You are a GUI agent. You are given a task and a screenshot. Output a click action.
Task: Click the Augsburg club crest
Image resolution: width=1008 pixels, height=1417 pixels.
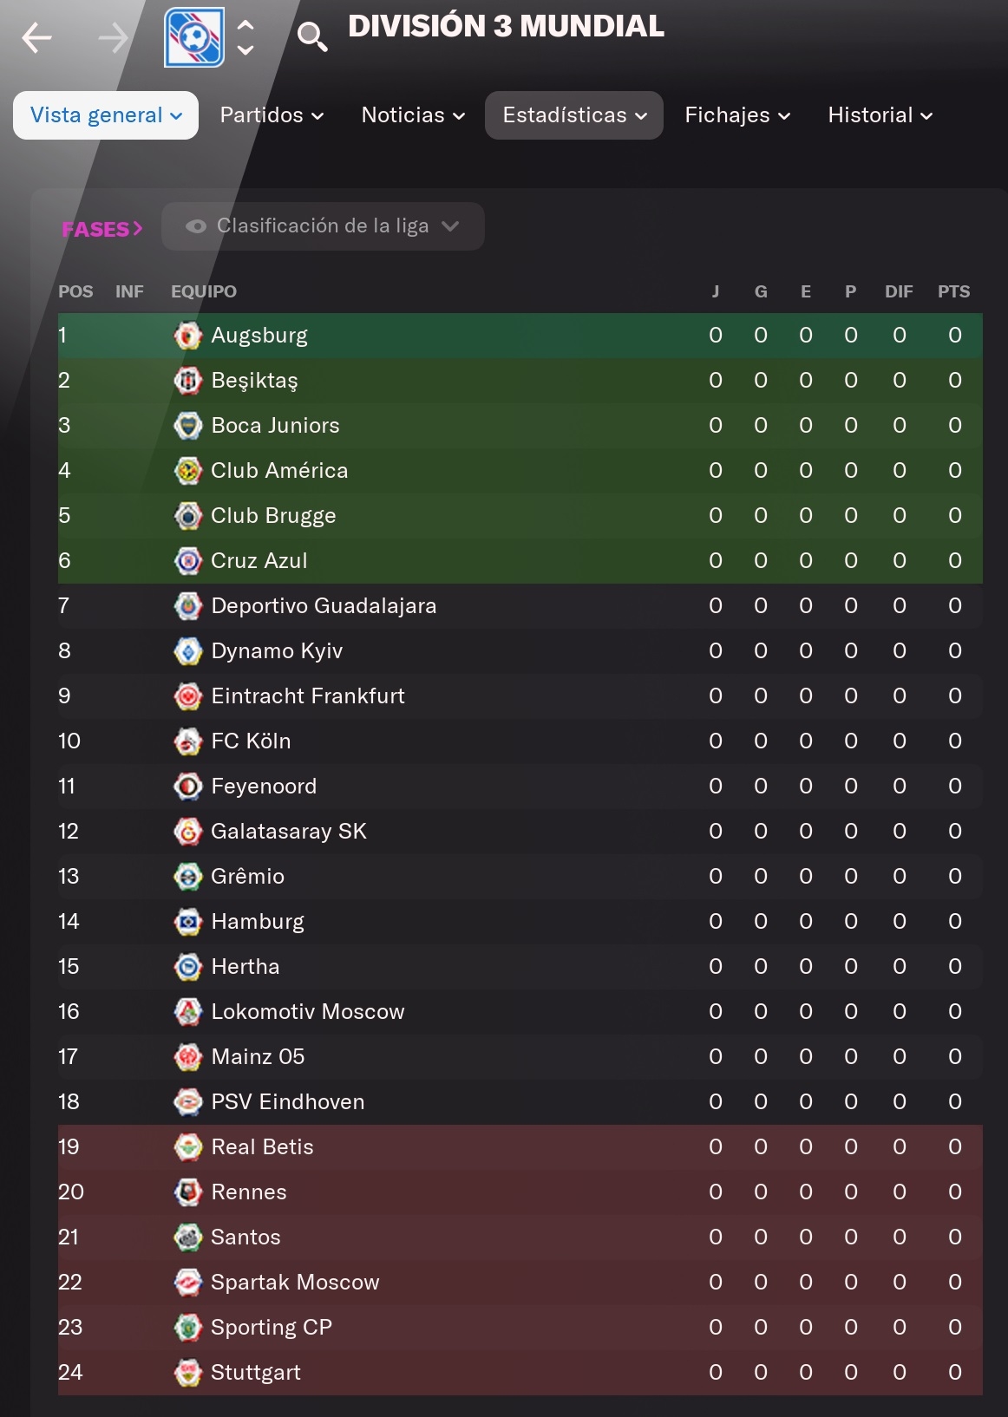(x=187, y=336)
